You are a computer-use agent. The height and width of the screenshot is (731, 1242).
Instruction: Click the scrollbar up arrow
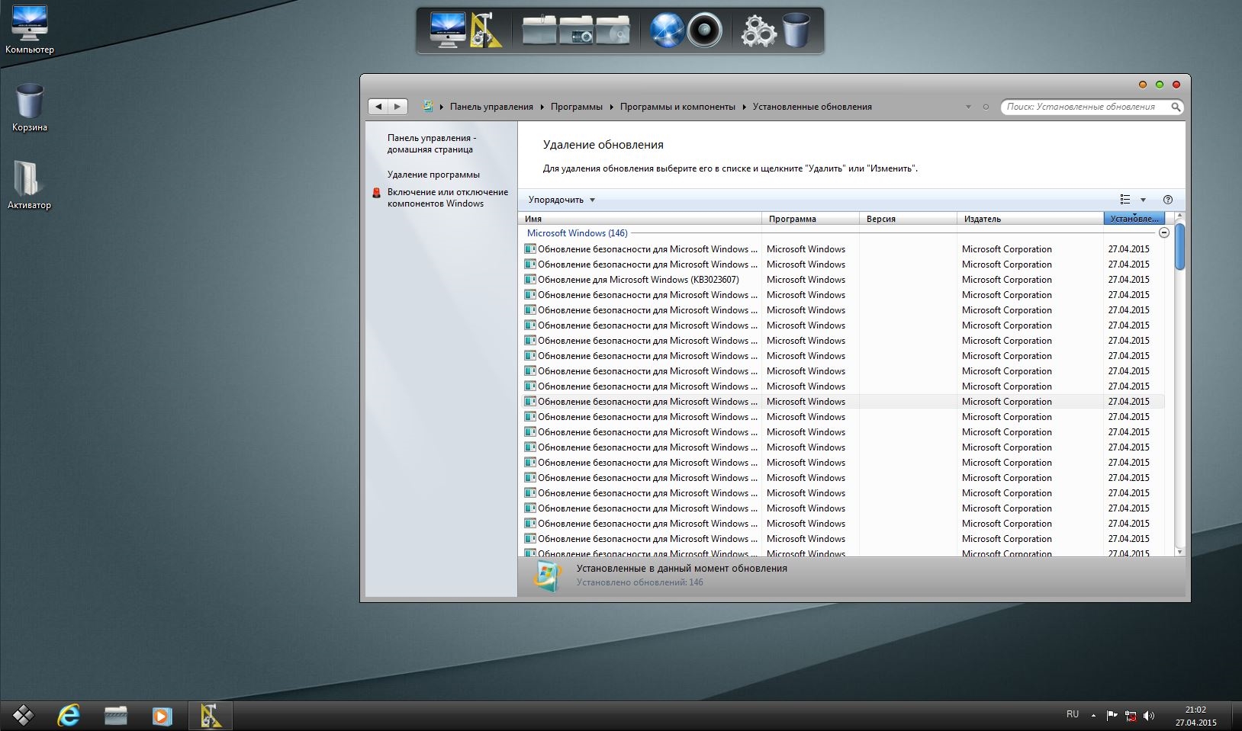coord(1179,217)
